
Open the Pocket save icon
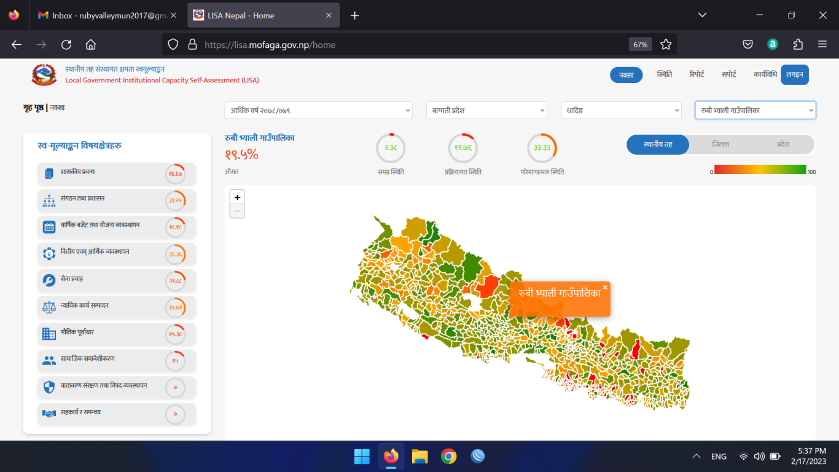(x=748, y=44)
